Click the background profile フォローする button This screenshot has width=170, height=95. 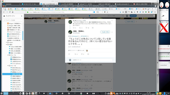[x=130, y=22]
